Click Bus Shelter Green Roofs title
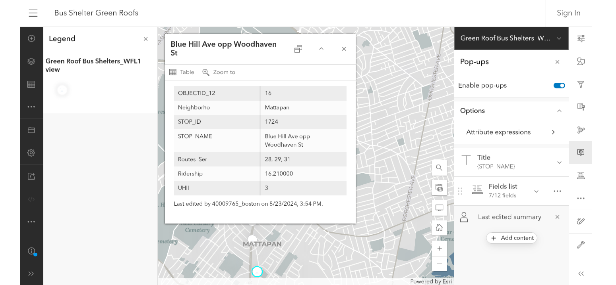 [x=96, y=13]
